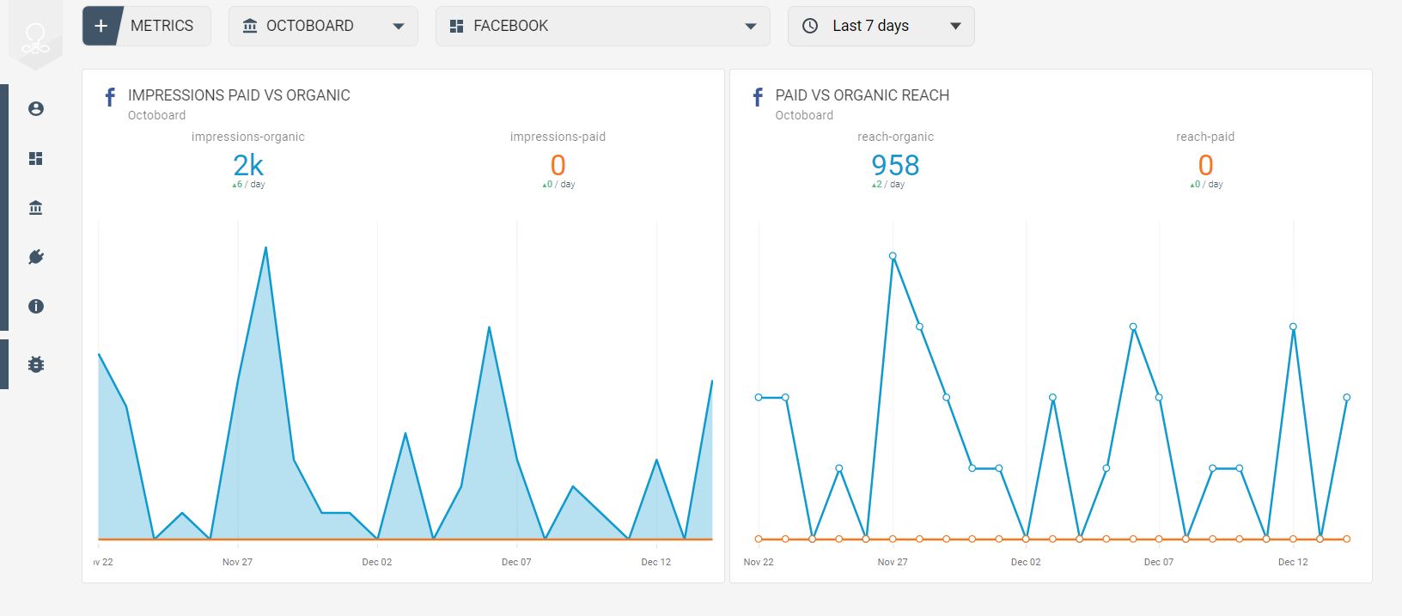The image size is (1402, 616).
Task: Click the PAID VS ORGANIC REACH title
Action: click(862, 95)
